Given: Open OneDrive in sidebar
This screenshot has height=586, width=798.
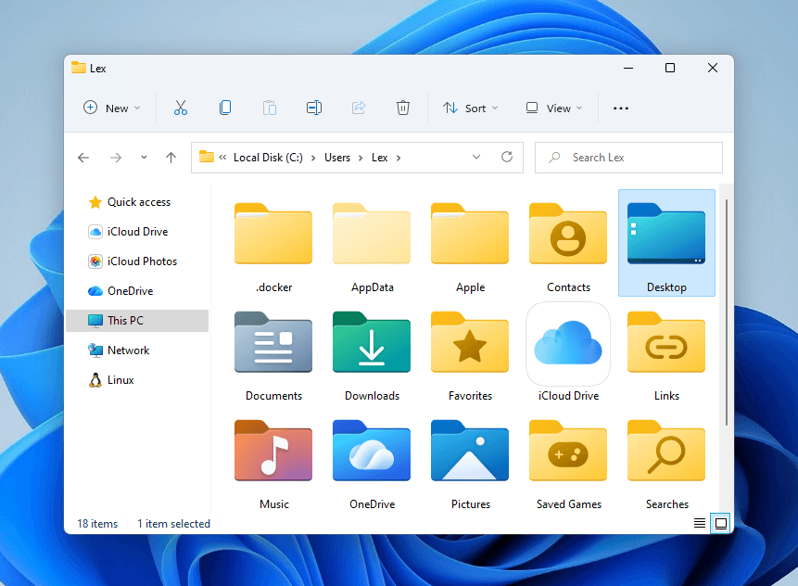Looking at the screenshot, I should pyautogui.click(x=137, y=291).
